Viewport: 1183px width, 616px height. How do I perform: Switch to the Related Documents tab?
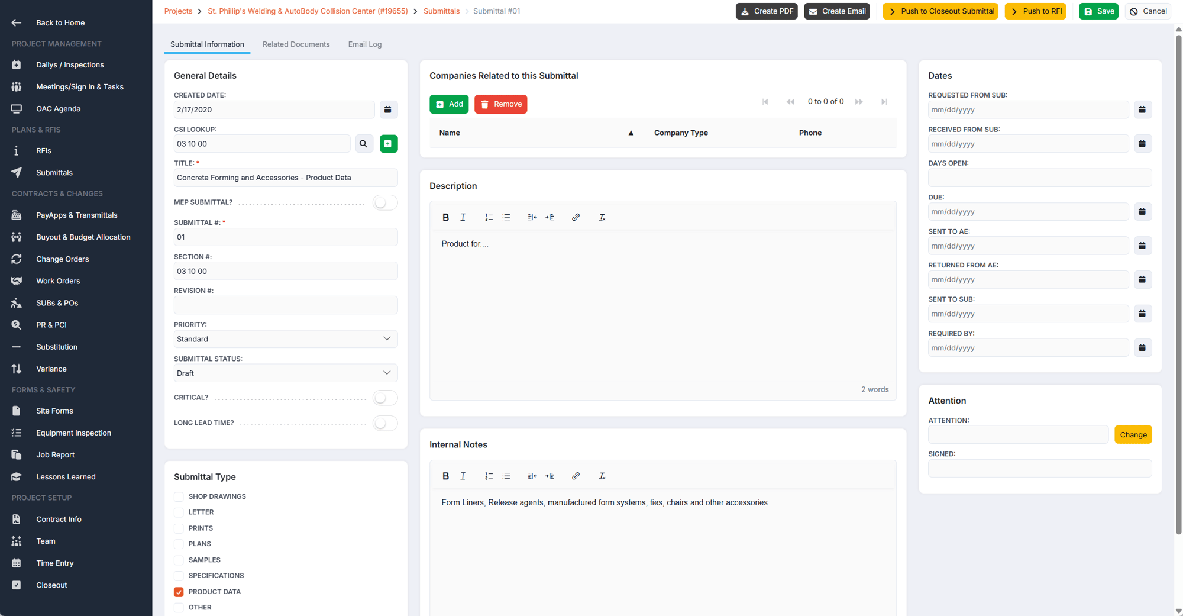pos(296,44)
